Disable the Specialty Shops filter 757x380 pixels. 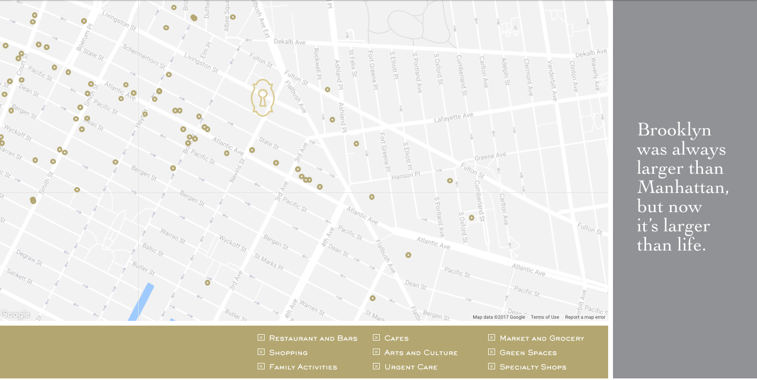[x=491, y=366]
